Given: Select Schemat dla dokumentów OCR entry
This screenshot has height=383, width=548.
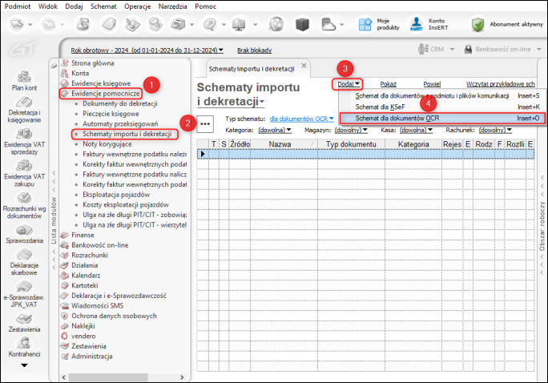Looking at the screenshot, I should [x=397, y=118].
